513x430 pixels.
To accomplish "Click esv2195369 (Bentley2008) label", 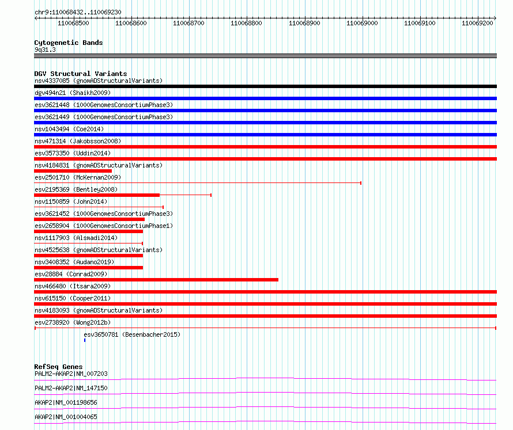I will click(x=76, y=189).
